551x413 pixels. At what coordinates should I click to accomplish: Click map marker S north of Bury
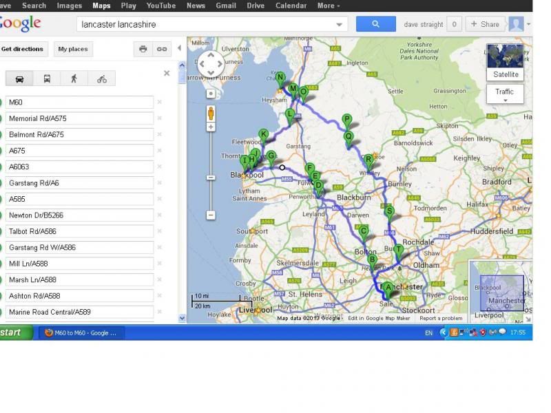pyautogui.click(x=389, y=214)
